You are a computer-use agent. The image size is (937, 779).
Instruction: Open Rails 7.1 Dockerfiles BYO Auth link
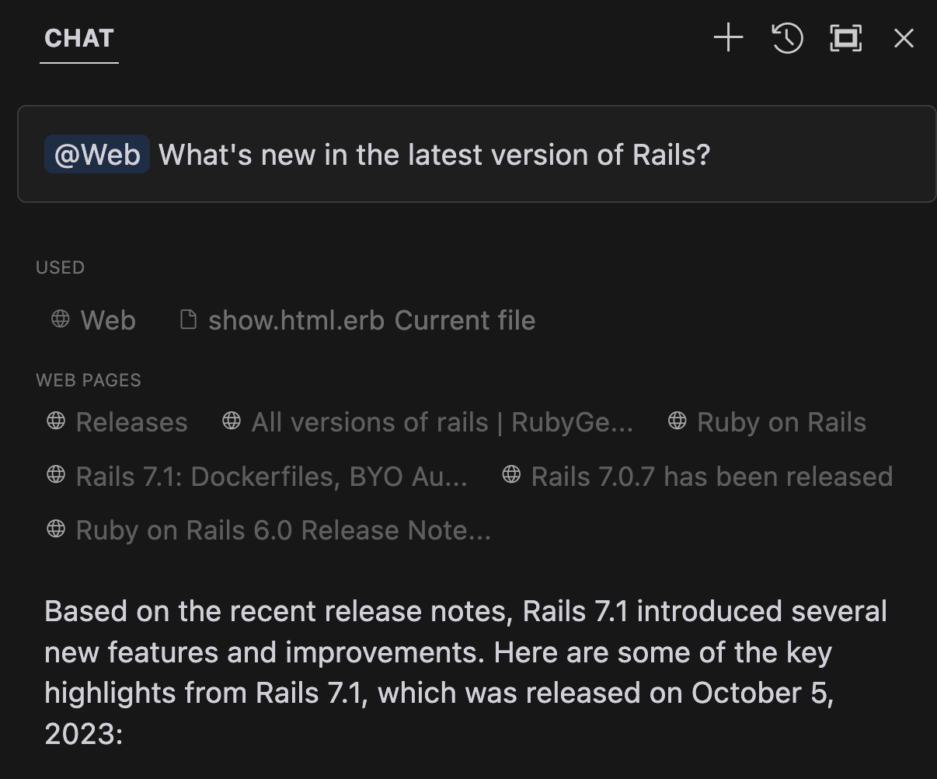pos(271,477)
